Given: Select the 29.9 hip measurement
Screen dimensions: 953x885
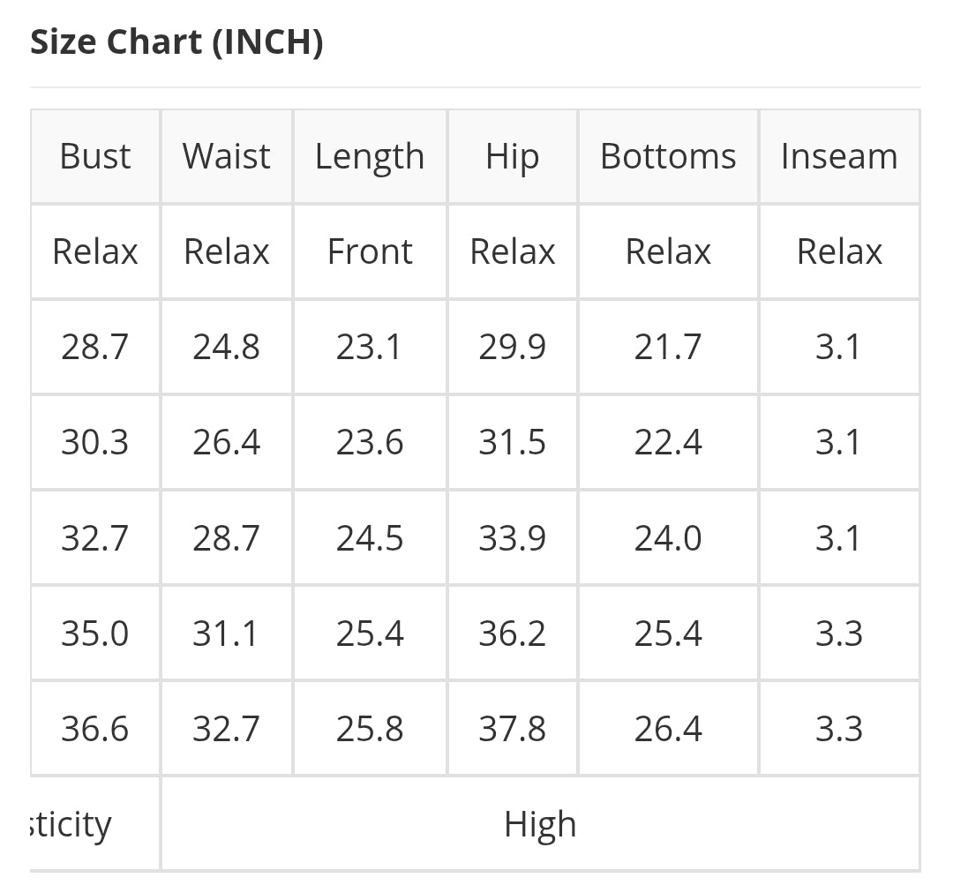Looking at the screenshot, I should point(512,347).
